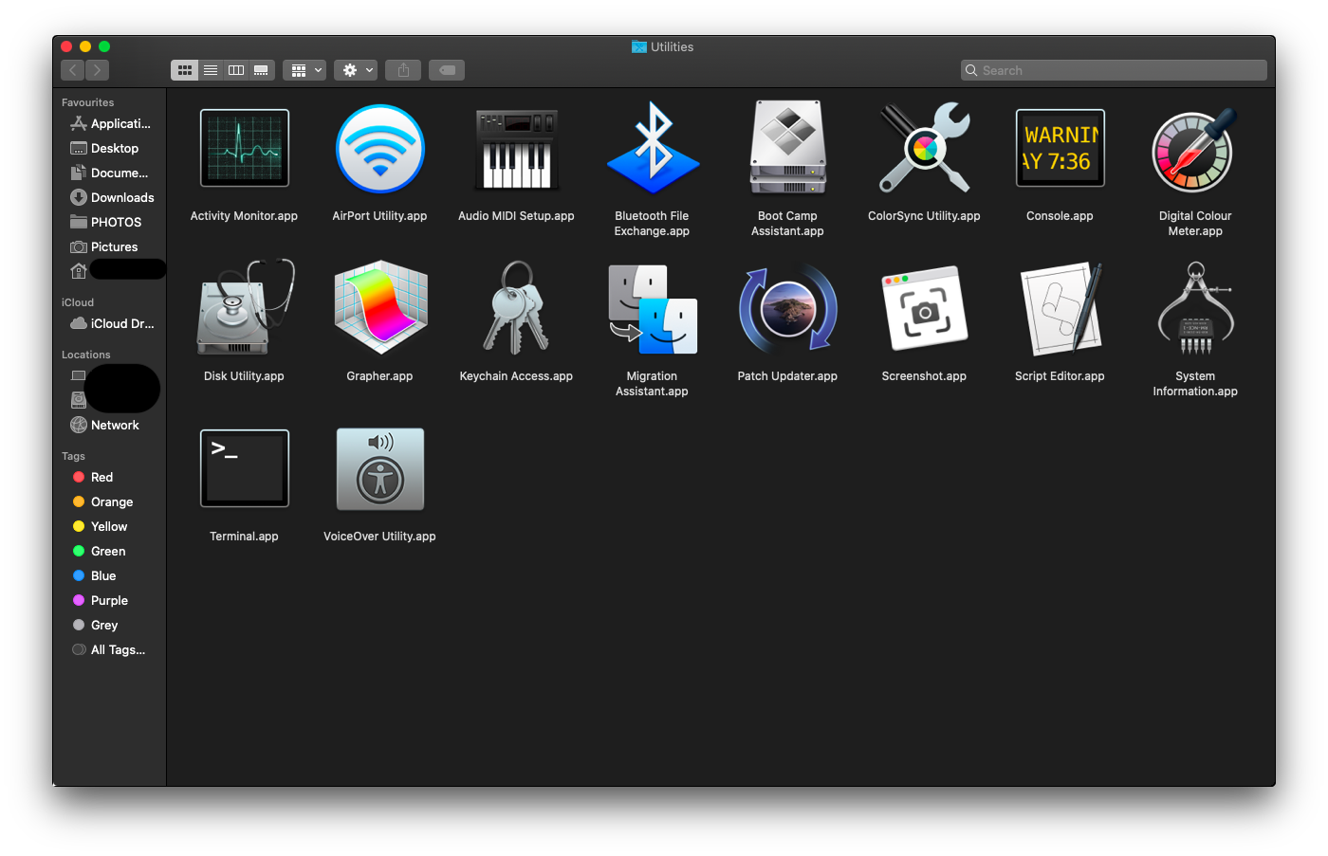Image resolution: width=1328 pixels, height=856 pixels.
Task: Open Activity Monitor app icon
Action: point(244,148)
